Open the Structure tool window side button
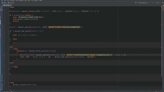Screen dimensions: 164x92 click(x=2, y=78)
